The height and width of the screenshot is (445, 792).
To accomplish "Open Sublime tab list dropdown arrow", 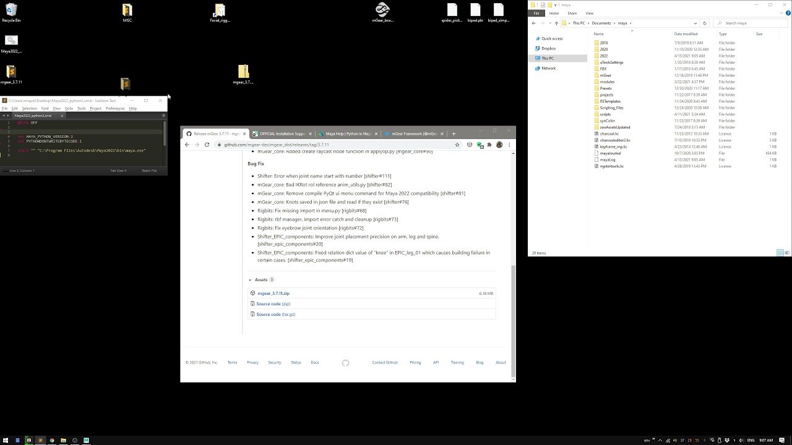I will (x=164, y=116).
